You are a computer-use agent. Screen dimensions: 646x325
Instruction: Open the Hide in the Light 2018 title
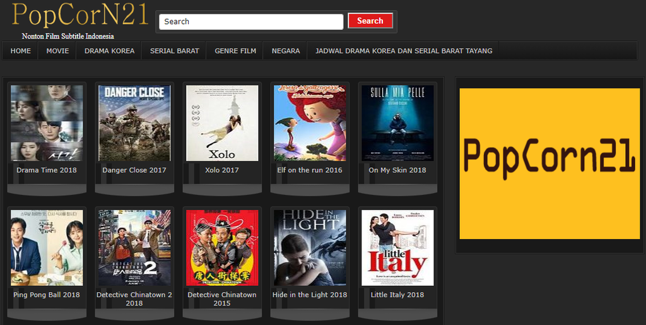(x=310, y=295)
